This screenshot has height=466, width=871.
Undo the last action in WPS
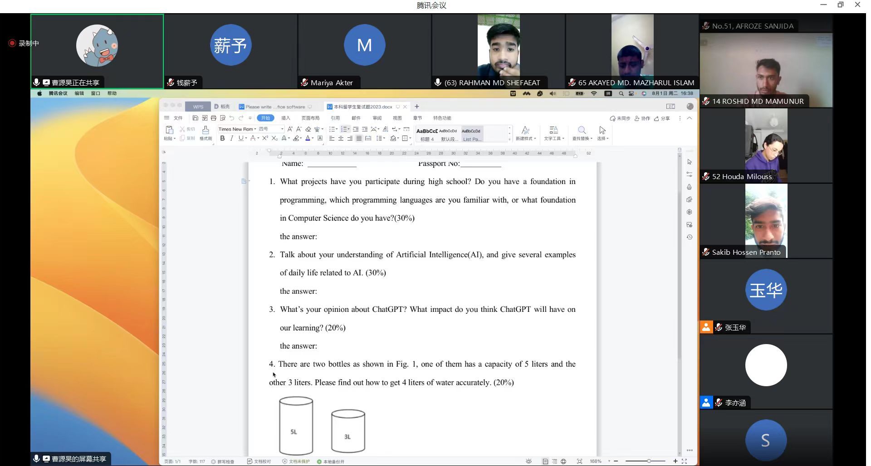point(232,118)
